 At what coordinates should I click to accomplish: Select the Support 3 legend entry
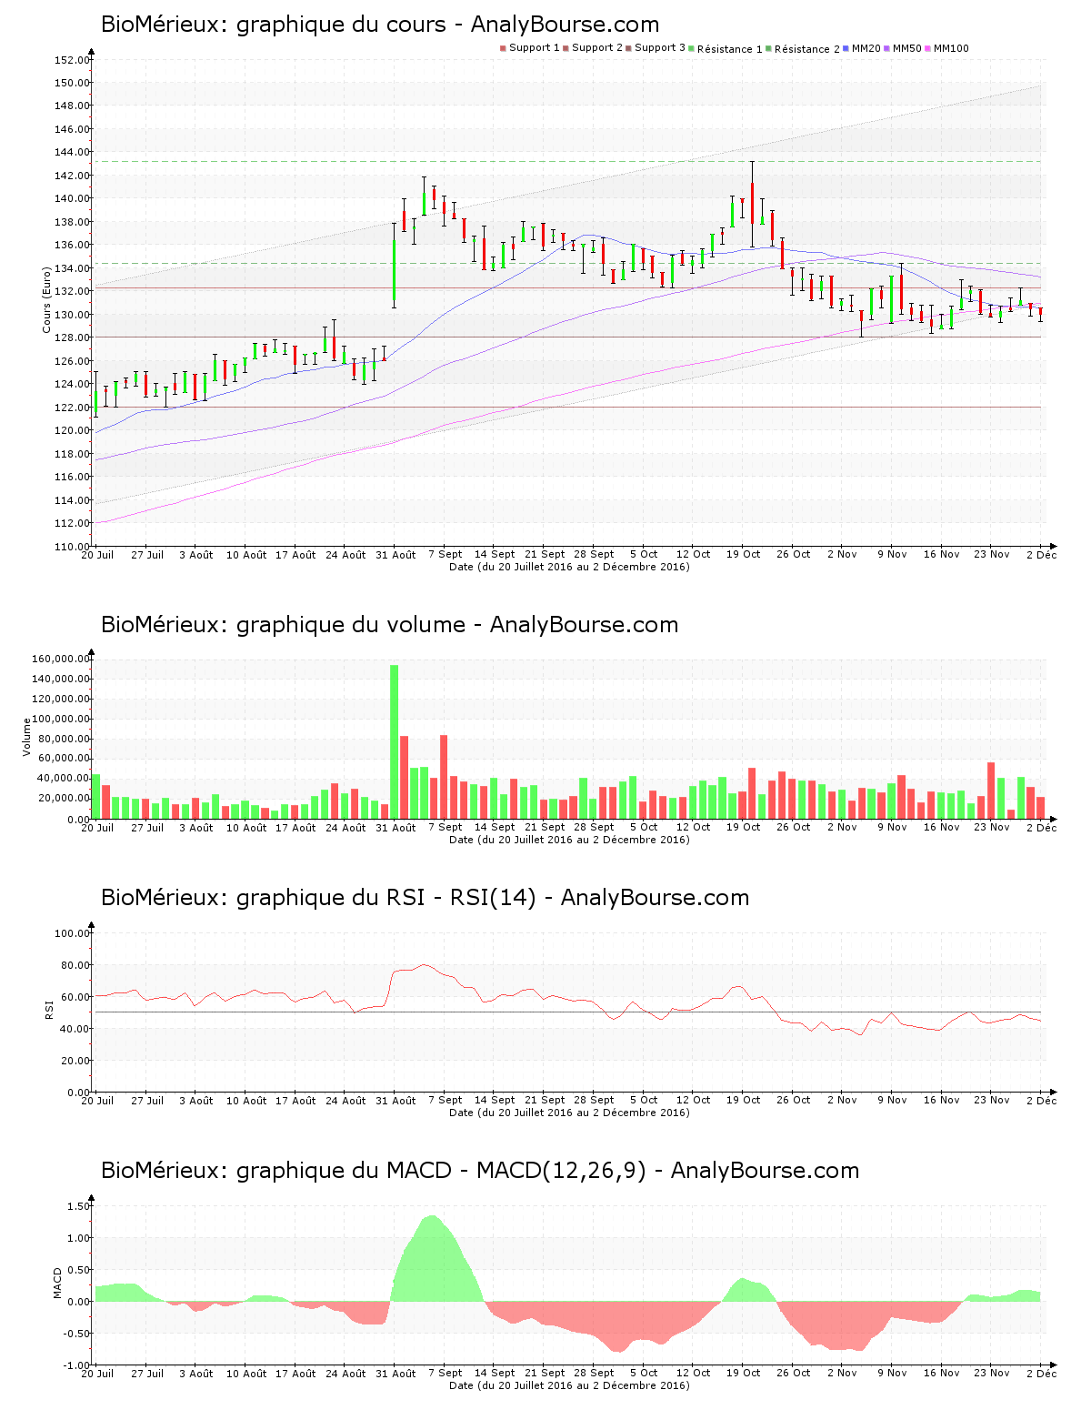656,48
